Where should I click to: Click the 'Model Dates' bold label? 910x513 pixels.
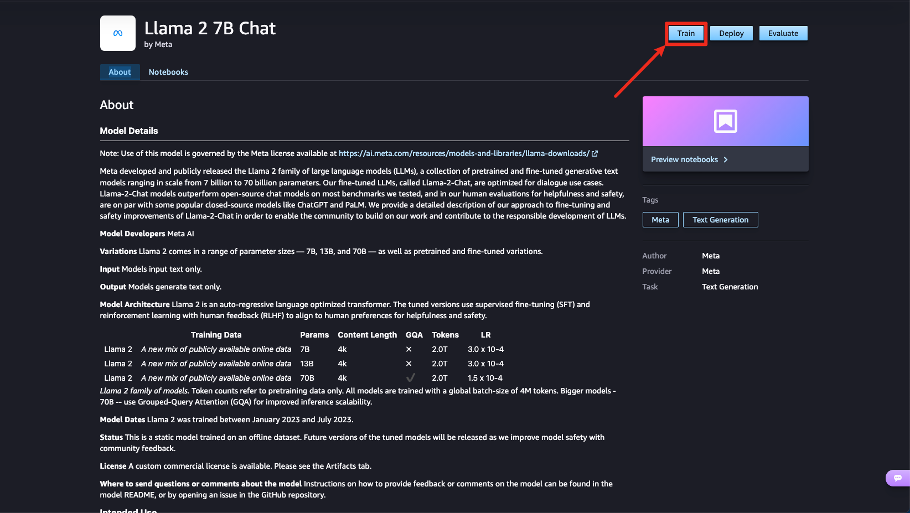coord(122,419)
